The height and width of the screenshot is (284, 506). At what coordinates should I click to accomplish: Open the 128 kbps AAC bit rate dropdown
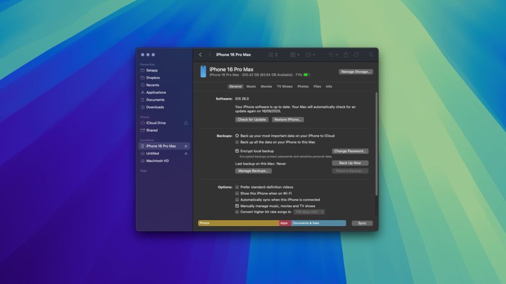click(x=309, y=212)
